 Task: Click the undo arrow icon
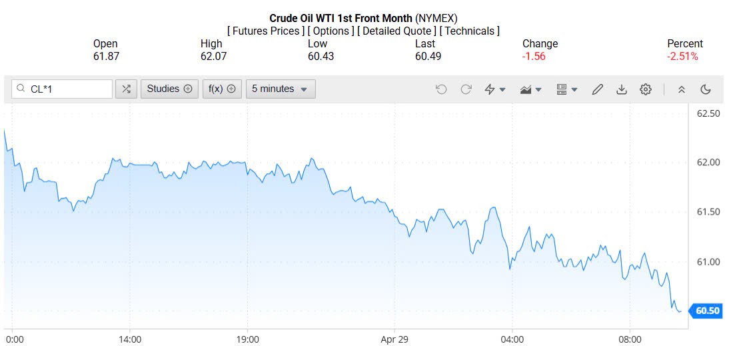[x=441, y=89]
